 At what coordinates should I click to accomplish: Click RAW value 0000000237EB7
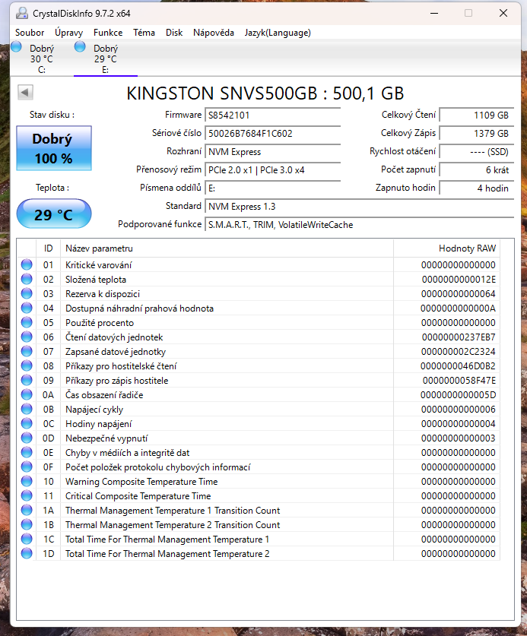tap(459, 337)
